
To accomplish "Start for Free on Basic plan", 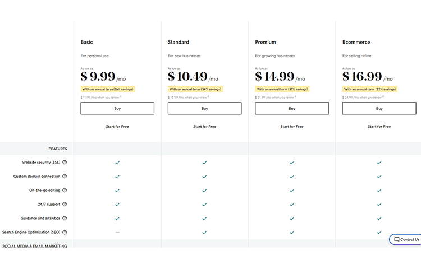I will pos(117,127).
